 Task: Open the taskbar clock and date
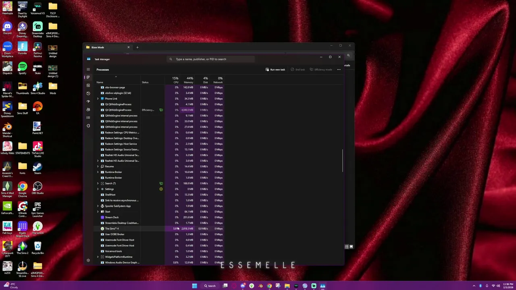tap(507, 286)
